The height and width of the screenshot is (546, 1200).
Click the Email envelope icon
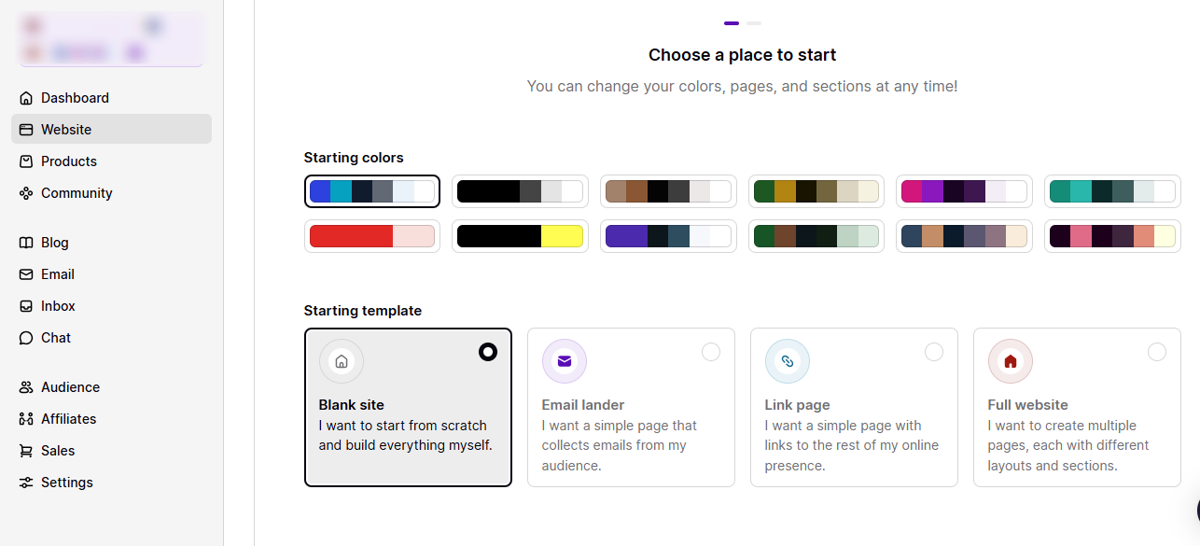point(26,273)
